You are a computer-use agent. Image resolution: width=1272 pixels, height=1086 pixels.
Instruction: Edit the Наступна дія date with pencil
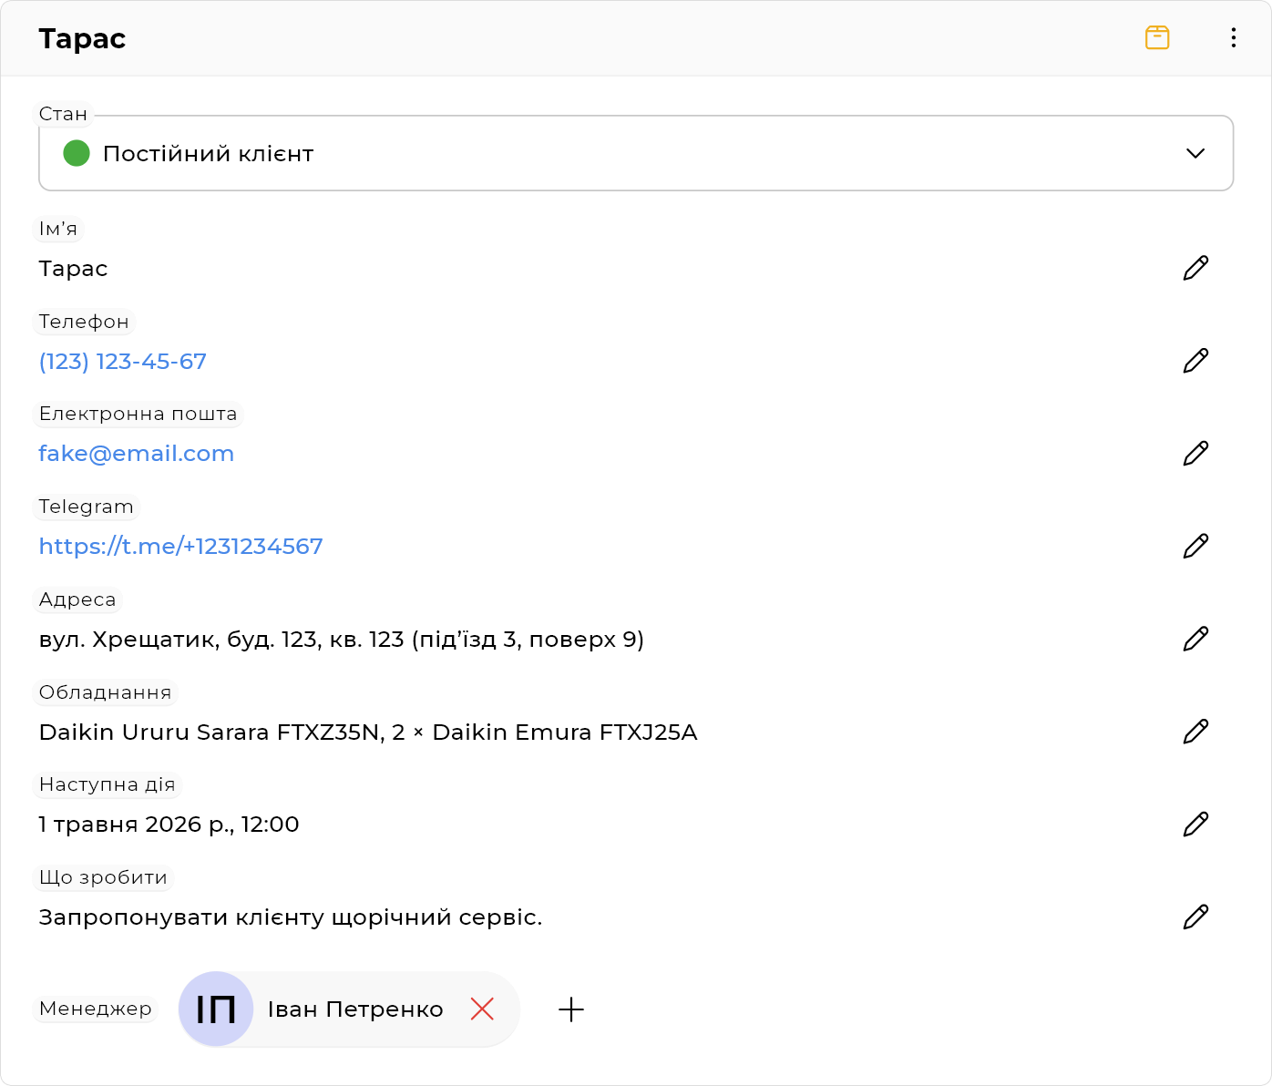[x=1195, y=825]
